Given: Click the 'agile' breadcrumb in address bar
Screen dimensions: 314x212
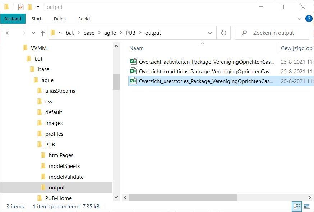Looking at the screenshot, I should click(110, 33).
